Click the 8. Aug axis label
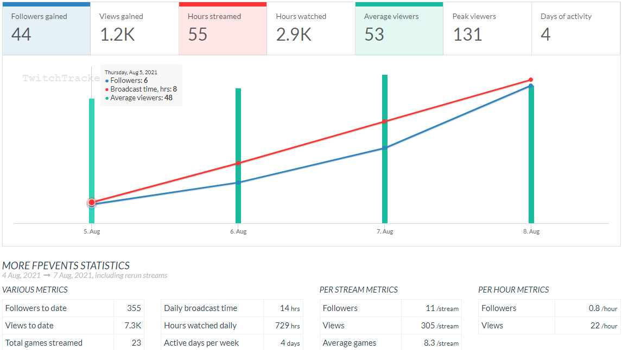Viewport: 622px width, 350px height. 531,231
